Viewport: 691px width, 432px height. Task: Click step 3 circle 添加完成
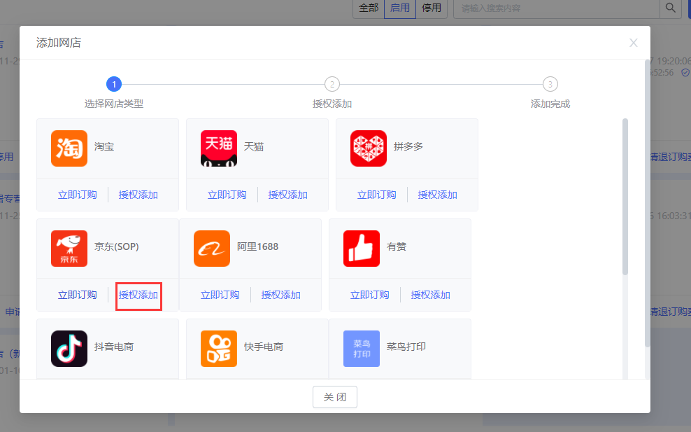(x=550, y=84)
